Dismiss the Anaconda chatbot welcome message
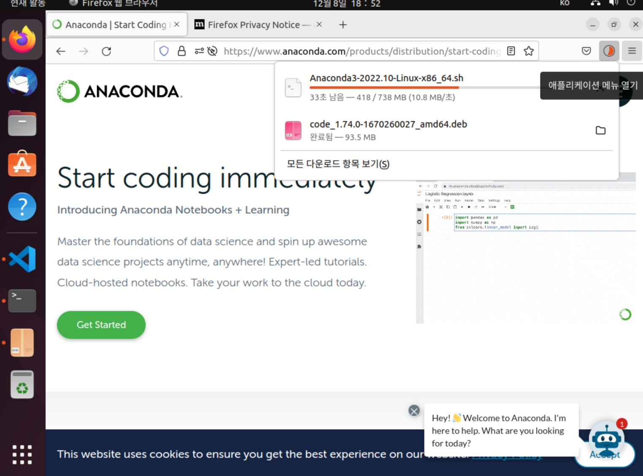Screen dimensions: 643x476 (414, 411)
